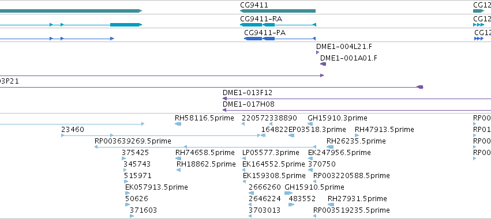
Task: Click the GH15910.5prime EST glyph
Action: [x=288, y=193]
